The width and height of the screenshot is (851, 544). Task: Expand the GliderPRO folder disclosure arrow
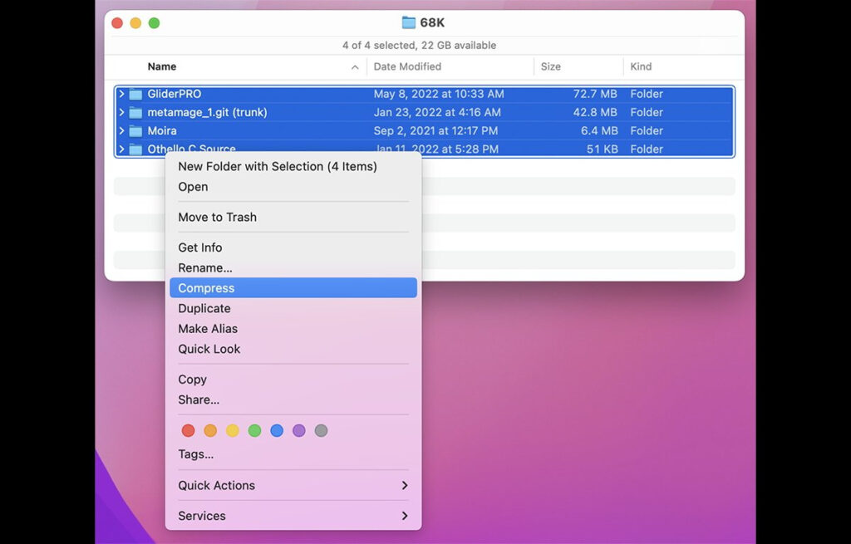point(121,95)
